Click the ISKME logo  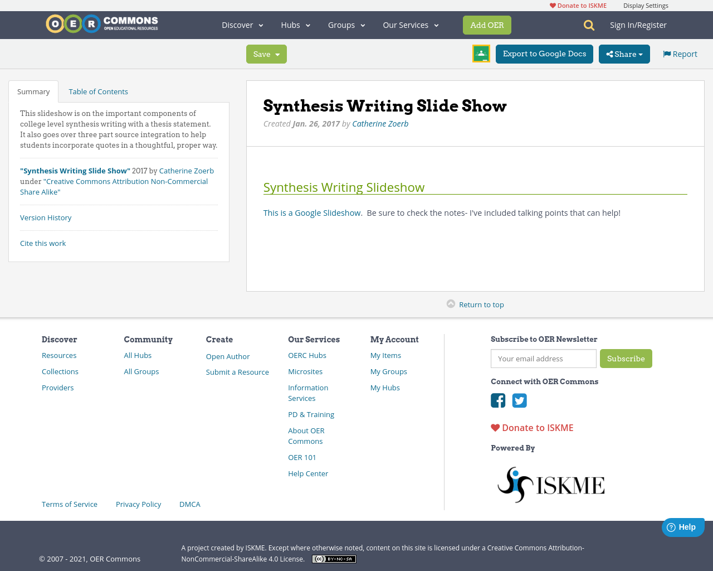[550, 484]
